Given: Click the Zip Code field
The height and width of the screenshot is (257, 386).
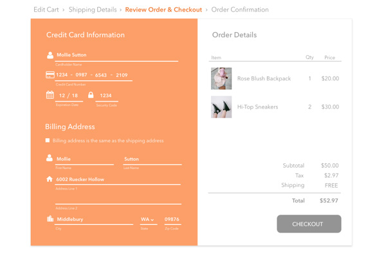Looking at the screenshot, I should point(172,220).
